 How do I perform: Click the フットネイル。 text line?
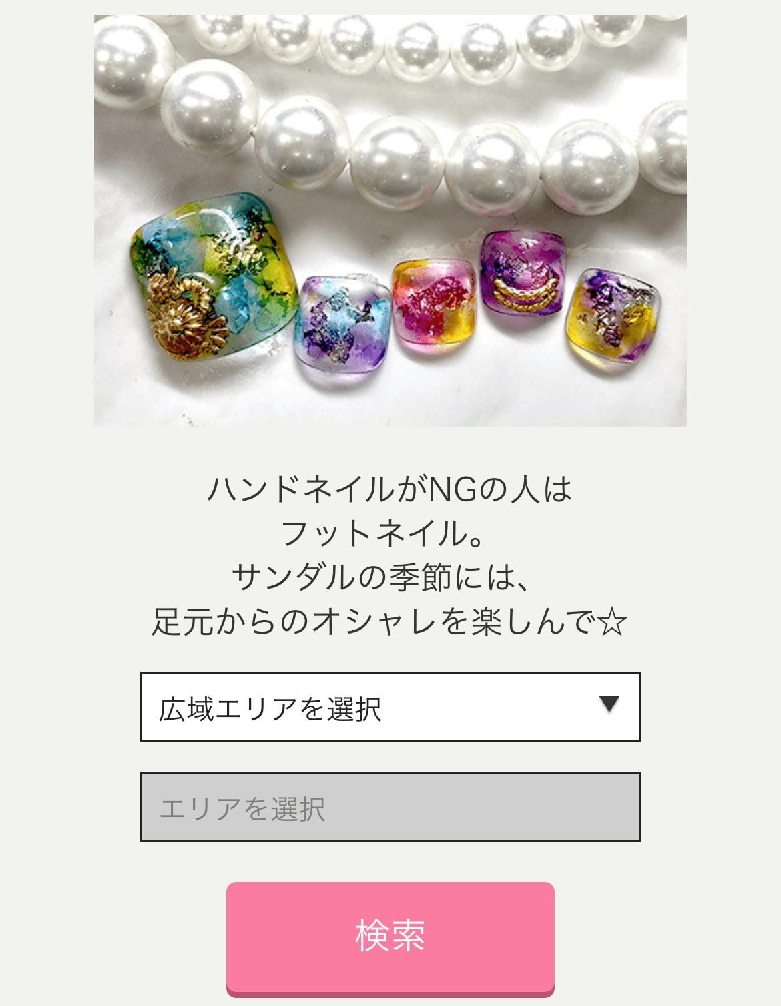[x=384, y=533]
